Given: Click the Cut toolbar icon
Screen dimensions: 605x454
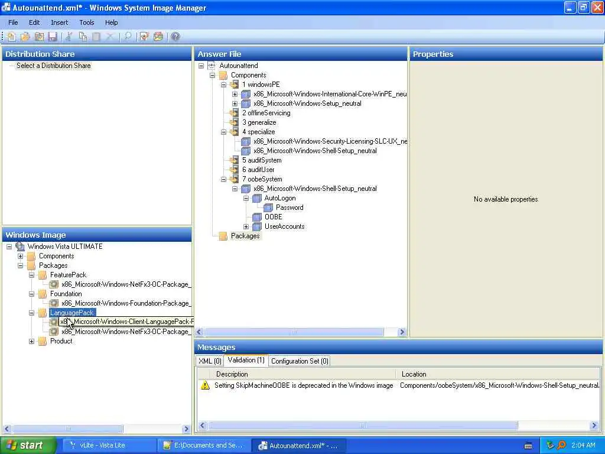Looking at the screenshot, I should [69, 37].
